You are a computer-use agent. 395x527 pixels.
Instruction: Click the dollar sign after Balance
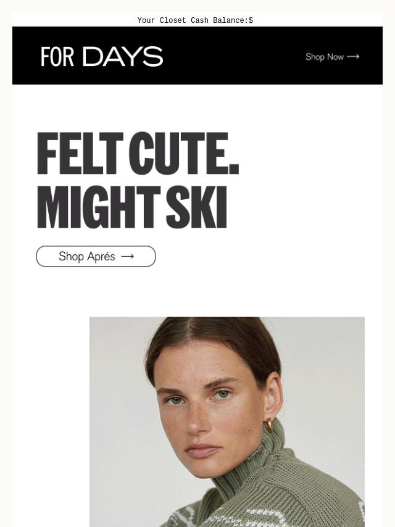tap(251, 20)
